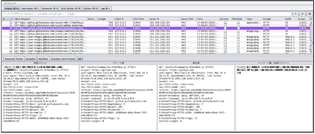Tick the Modified checkbox for packet 32
315x134 pixels.
click(238, 23)
